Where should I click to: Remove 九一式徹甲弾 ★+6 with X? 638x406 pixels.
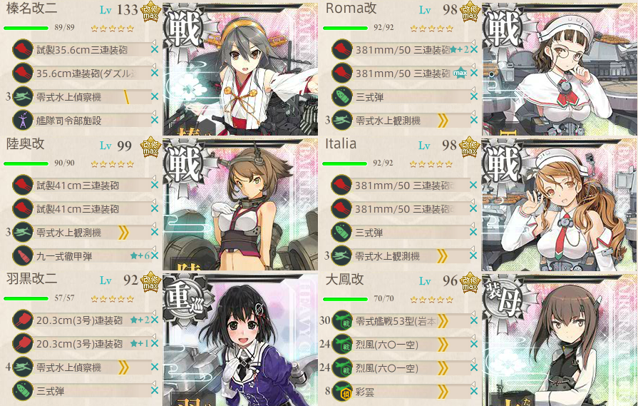(x=155, y=255)
